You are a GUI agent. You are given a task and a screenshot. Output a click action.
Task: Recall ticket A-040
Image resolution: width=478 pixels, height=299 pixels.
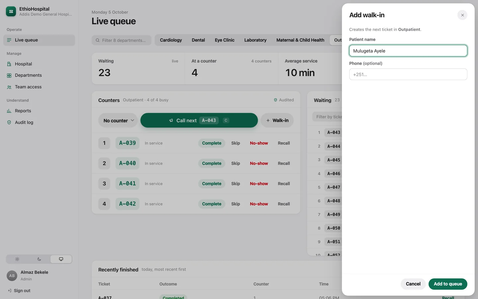284,163
